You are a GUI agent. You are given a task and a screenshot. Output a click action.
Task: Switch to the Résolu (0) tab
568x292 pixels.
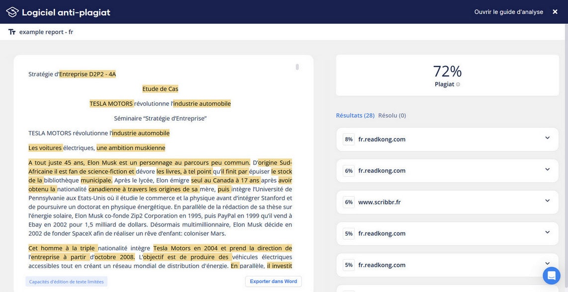point(392,116)
